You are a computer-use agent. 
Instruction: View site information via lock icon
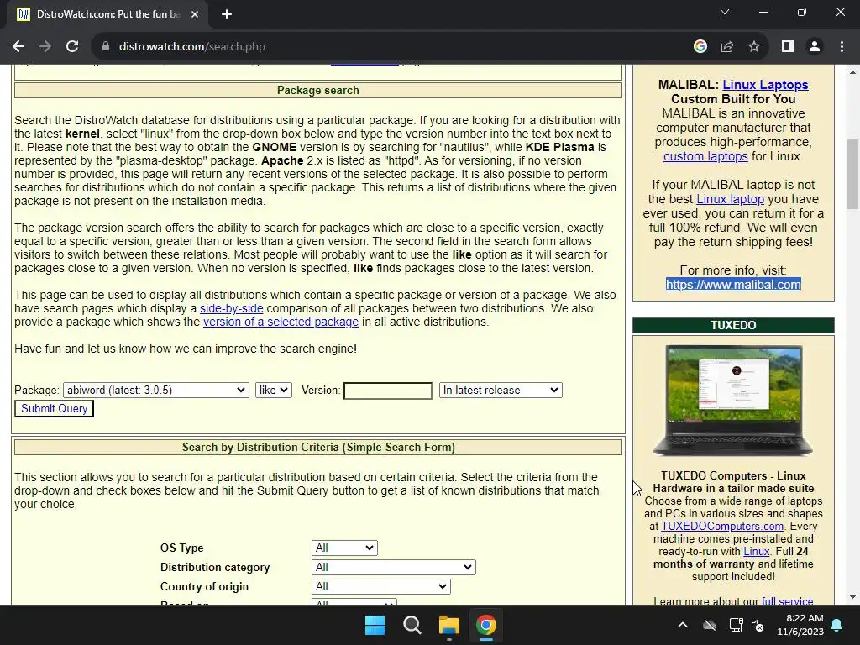[x=106, y=47]
